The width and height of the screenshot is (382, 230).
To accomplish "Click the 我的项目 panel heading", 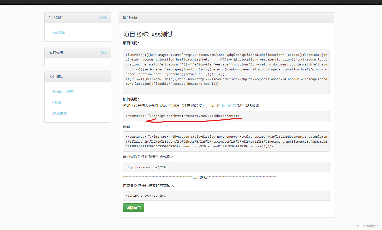I will coord(56,18).
